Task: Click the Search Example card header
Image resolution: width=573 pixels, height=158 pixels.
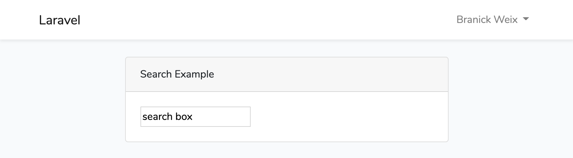Action: click(x=286, y=74)
